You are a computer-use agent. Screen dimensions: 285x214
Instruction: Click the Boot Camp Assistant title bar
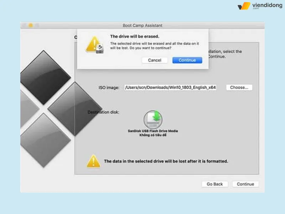[x=142, y=25]
